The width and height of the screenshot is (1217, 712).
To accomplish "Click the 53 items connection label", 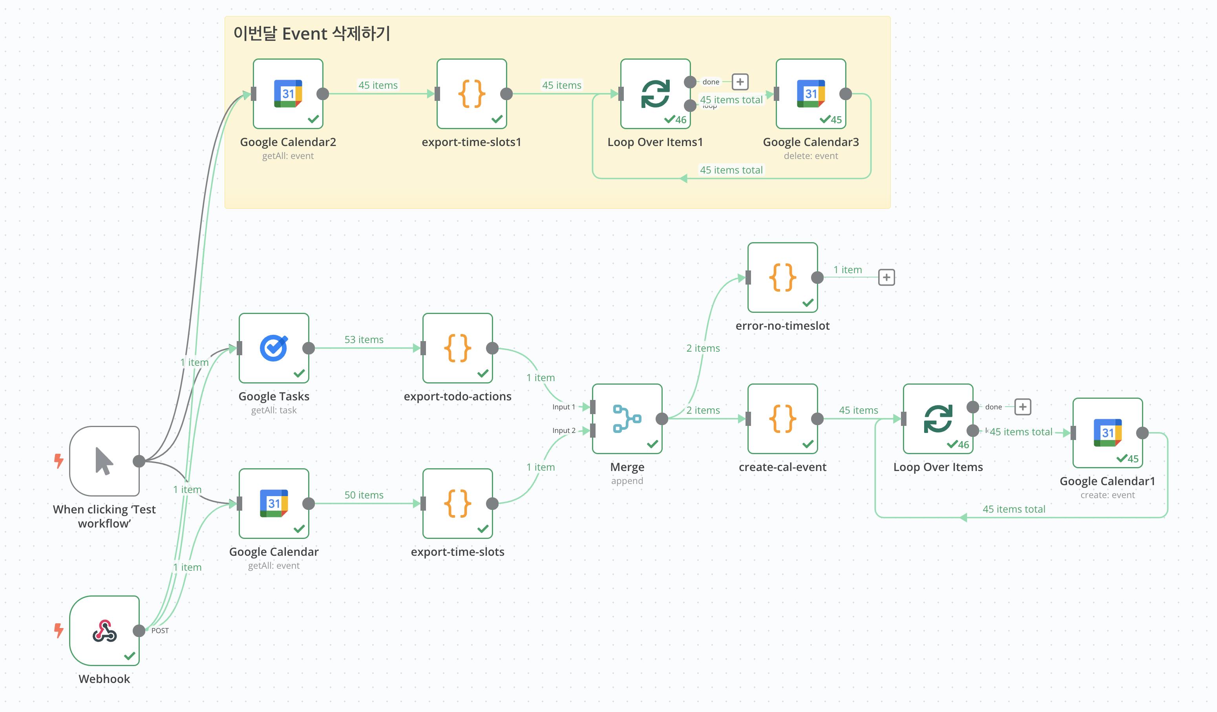I will click(364, 340).
